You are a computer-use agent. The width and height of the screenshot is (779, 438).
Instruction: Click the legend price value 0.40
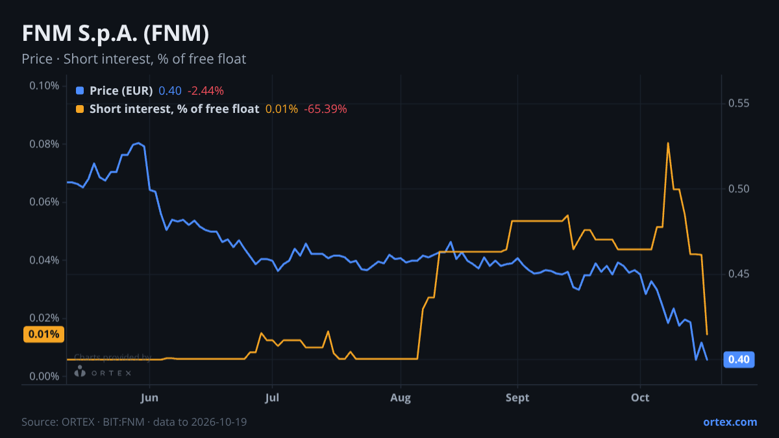click(170, 91)
